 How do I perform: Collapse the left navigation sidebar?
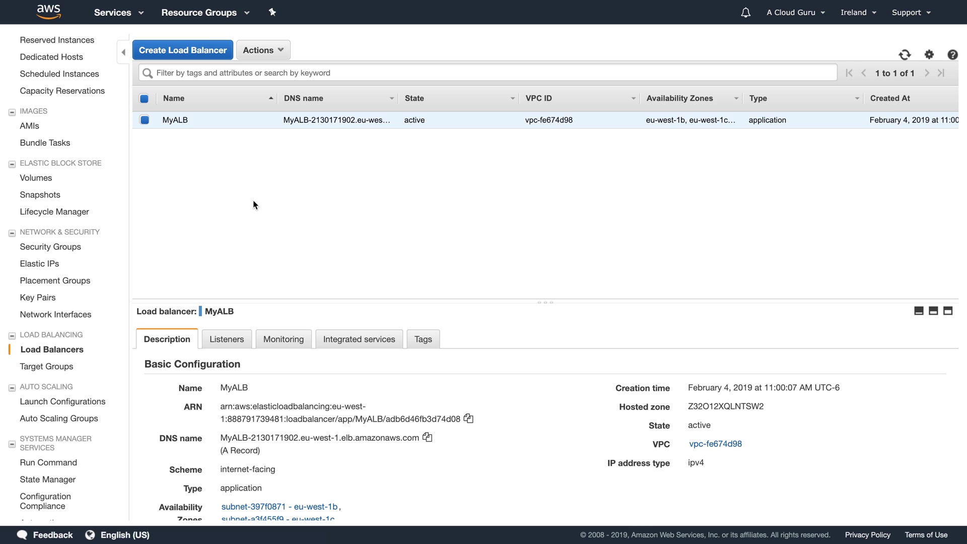(x=123, y=52)
